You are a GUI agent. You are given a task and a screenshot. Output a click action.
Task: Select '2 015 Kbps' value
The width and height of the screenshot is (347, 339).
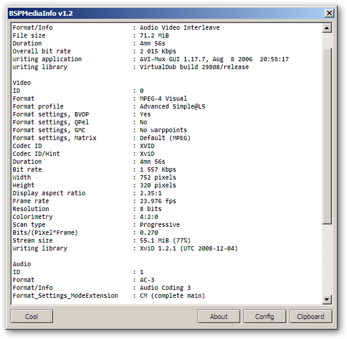(158, 52)
